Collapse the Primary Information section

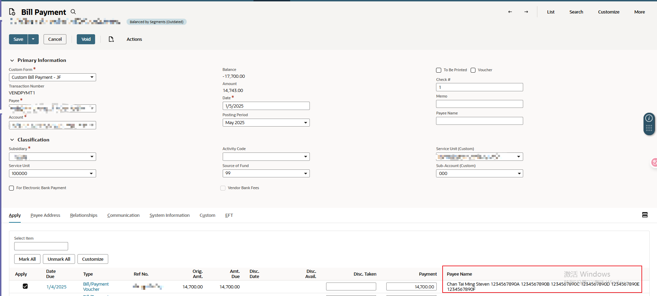(x=12, y=61)
